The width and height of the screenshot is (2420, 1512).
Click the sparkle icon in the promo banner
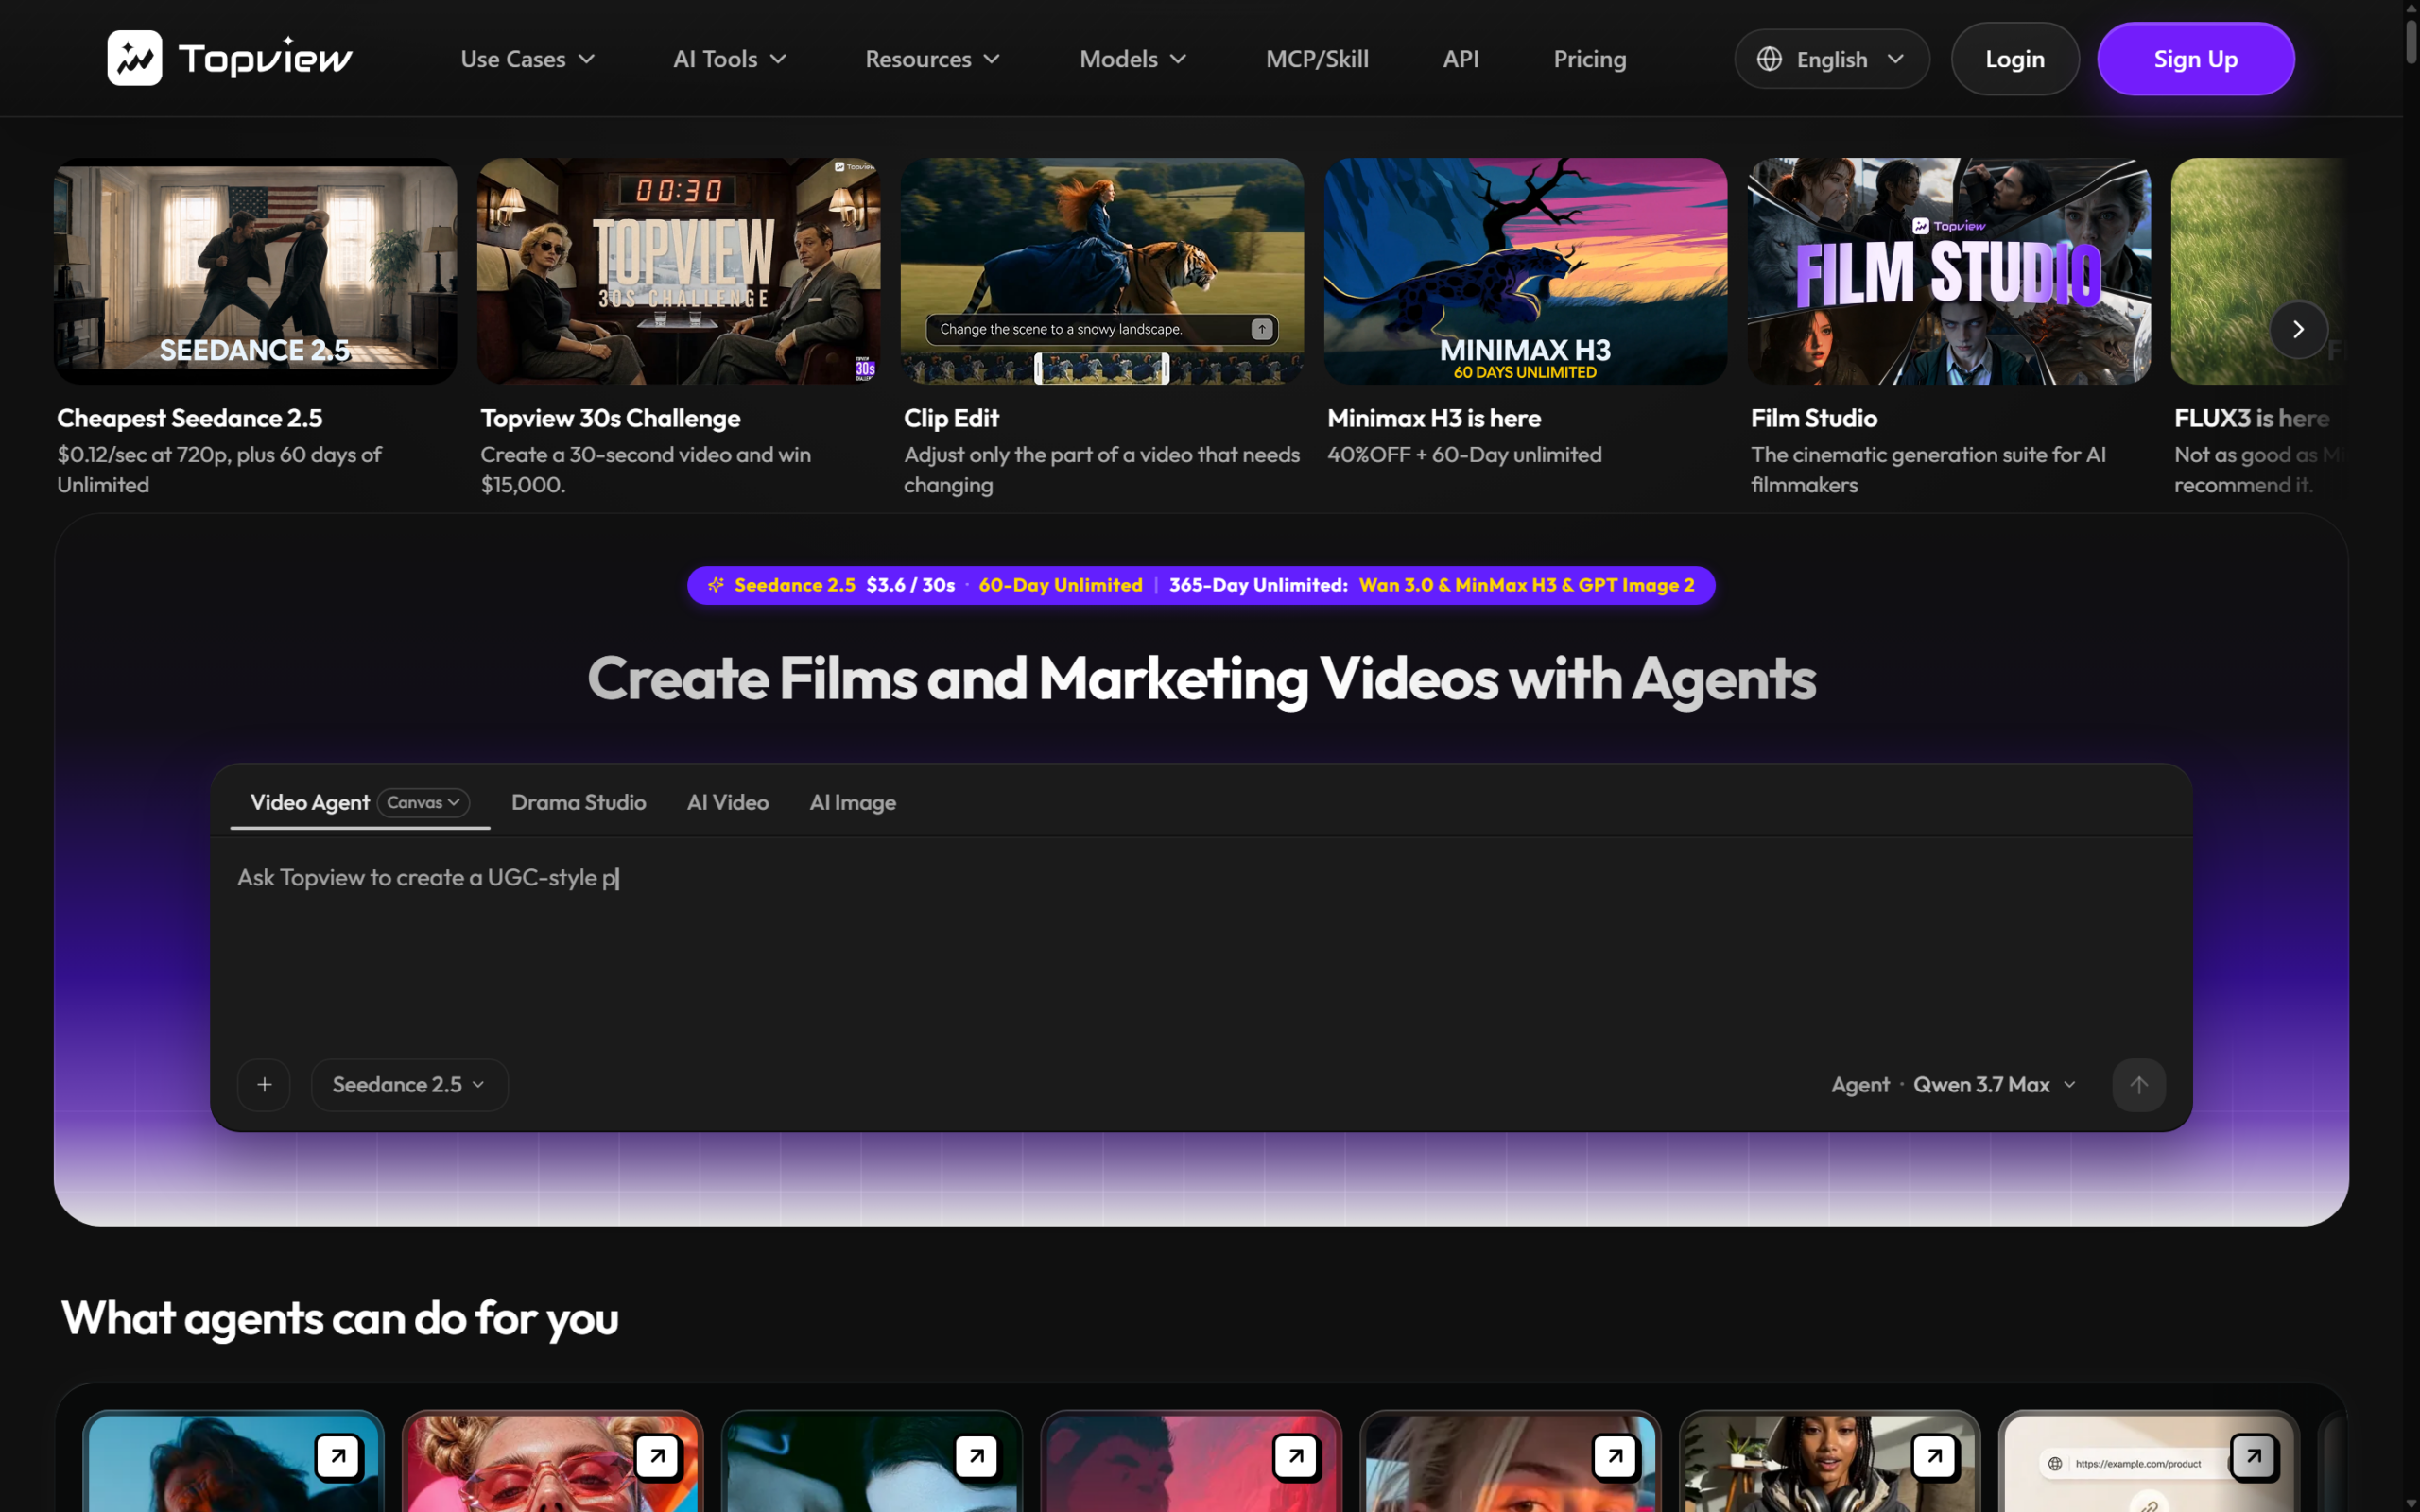[716, 585]
